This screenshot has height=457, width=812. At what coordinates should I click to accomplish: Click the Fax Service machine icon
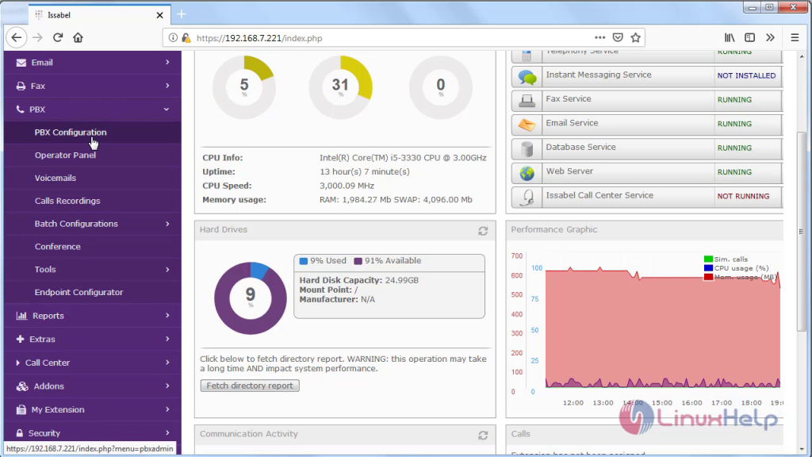(527, 101)
